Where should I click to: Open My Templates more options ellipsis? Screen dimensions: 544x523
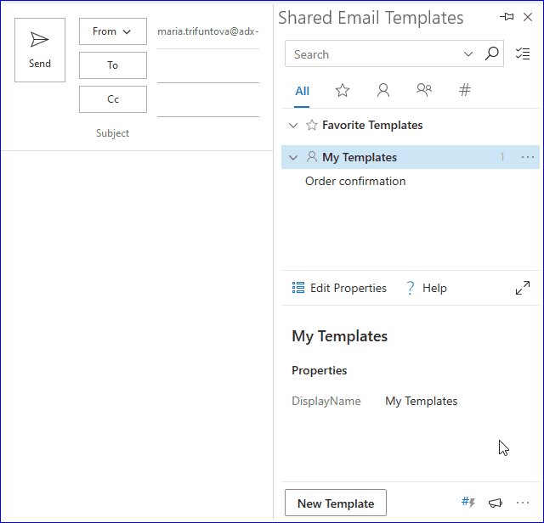coord(528,157)
